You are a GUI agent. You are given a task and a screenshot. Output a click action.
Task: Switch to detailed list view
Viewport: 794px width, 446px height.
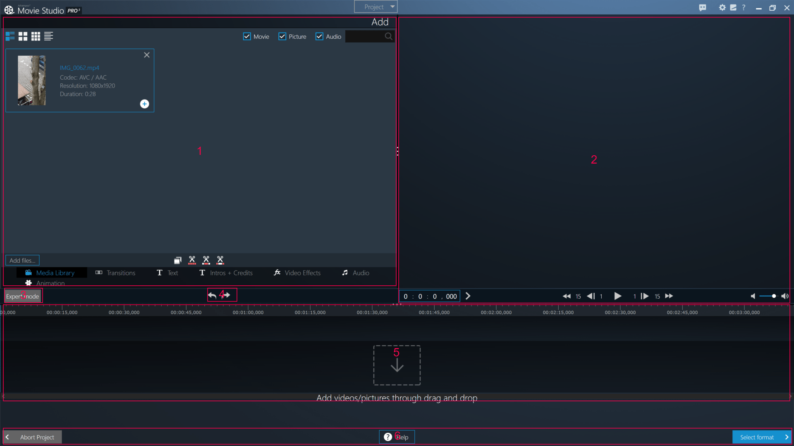[10, 36]
